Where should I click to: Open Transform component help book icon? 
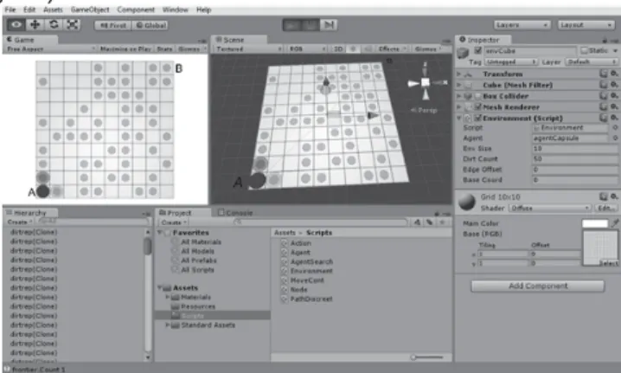point(603,74)
